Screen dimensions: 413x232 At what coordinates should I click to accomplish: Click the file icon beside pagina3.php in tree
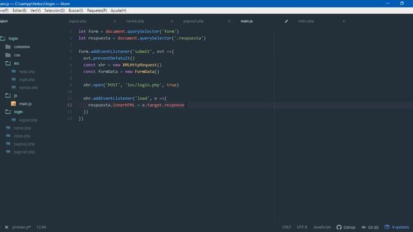point(8,152)
